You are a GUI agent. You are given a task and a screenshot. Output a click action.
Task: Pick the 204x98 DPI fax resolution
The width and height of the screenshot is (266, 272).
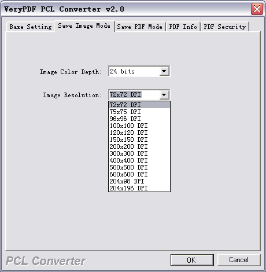[x=139, y=181]
